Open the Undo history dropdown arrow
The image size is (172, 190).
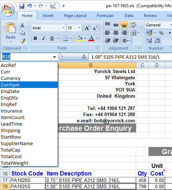[x=35, y=6]
